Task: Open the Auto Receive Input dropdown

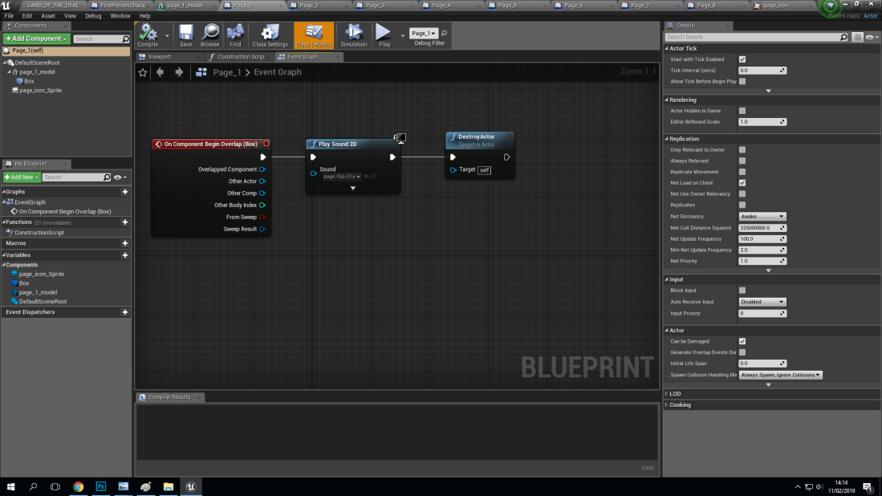Action: pos(762,301)
